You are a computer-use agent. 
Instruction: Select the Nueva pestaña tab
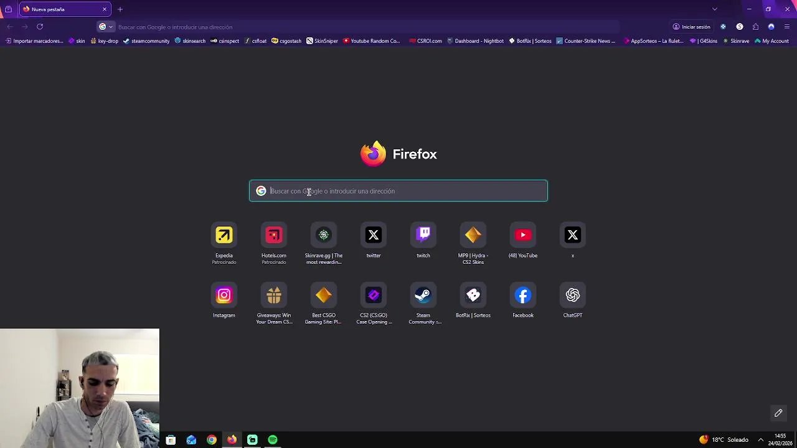(x=65, y=9)
